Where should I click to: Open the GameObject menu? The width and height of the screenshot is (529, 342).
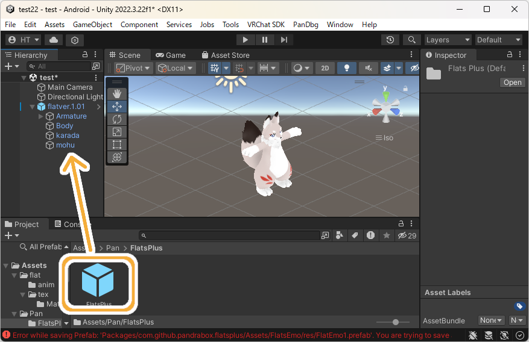coord(92,25)
